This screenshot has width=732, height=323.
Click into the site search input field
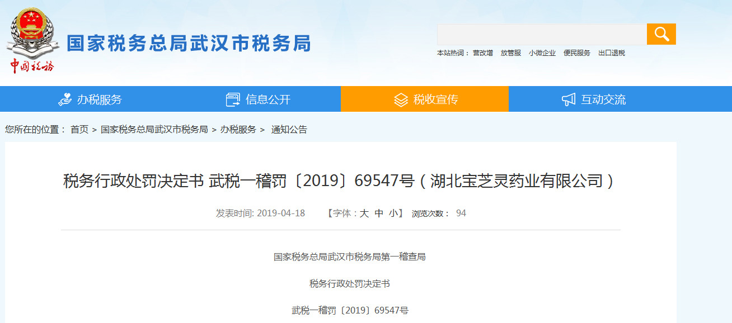[x=541, y=34]
